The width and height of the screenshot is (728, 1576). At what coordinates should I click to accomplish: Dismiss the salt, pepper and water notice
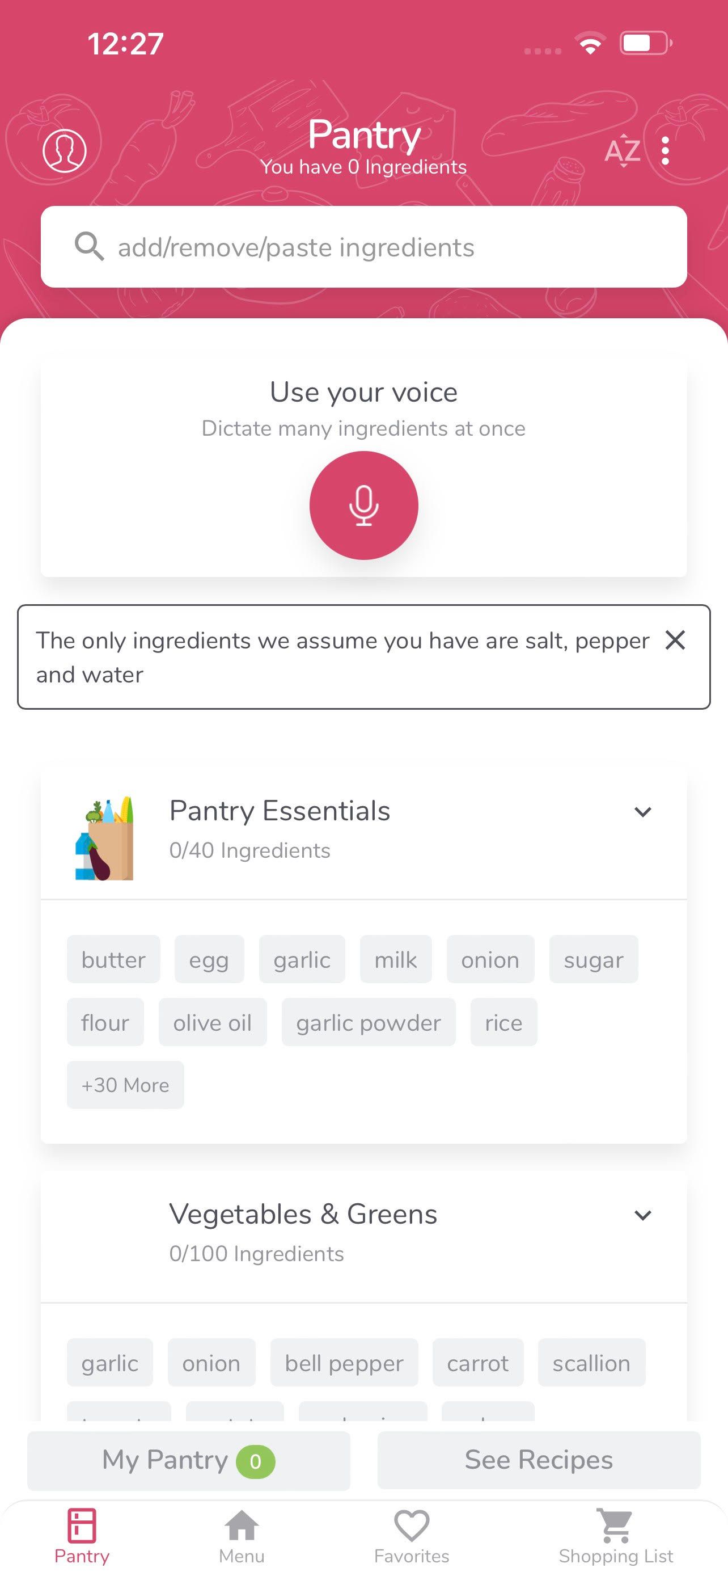pyautogui.click(x=675, y=640)
